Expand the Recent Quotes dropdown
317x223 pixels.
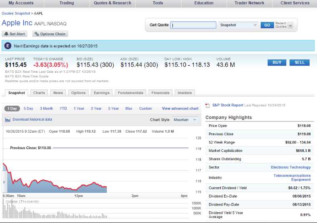point(290,25)
